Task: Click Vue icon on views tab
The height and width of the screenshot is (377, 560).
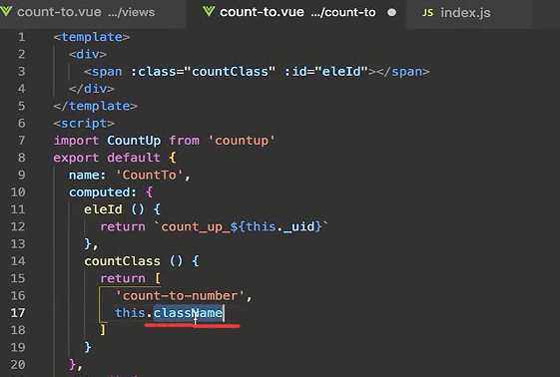Action: [x=6, y=11]
